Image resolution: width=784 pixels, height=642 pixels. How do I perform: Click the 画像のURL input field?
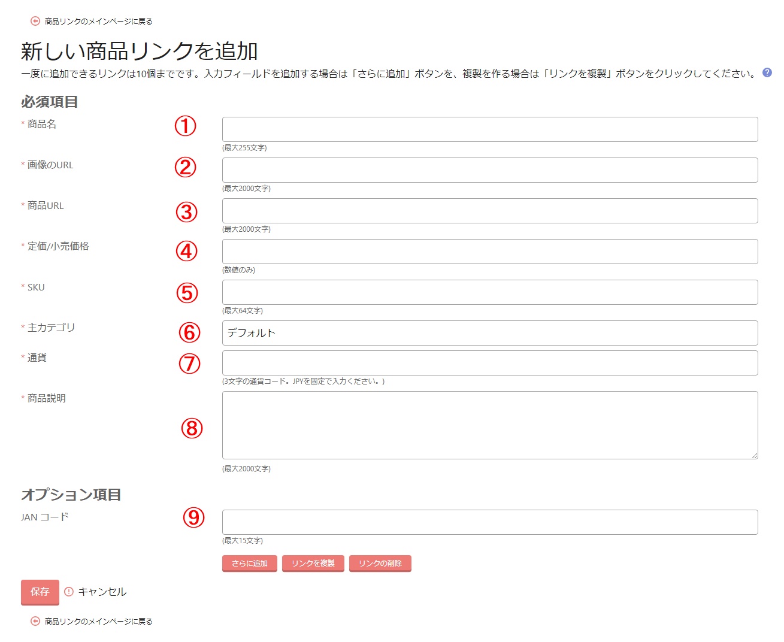[489, 169]
